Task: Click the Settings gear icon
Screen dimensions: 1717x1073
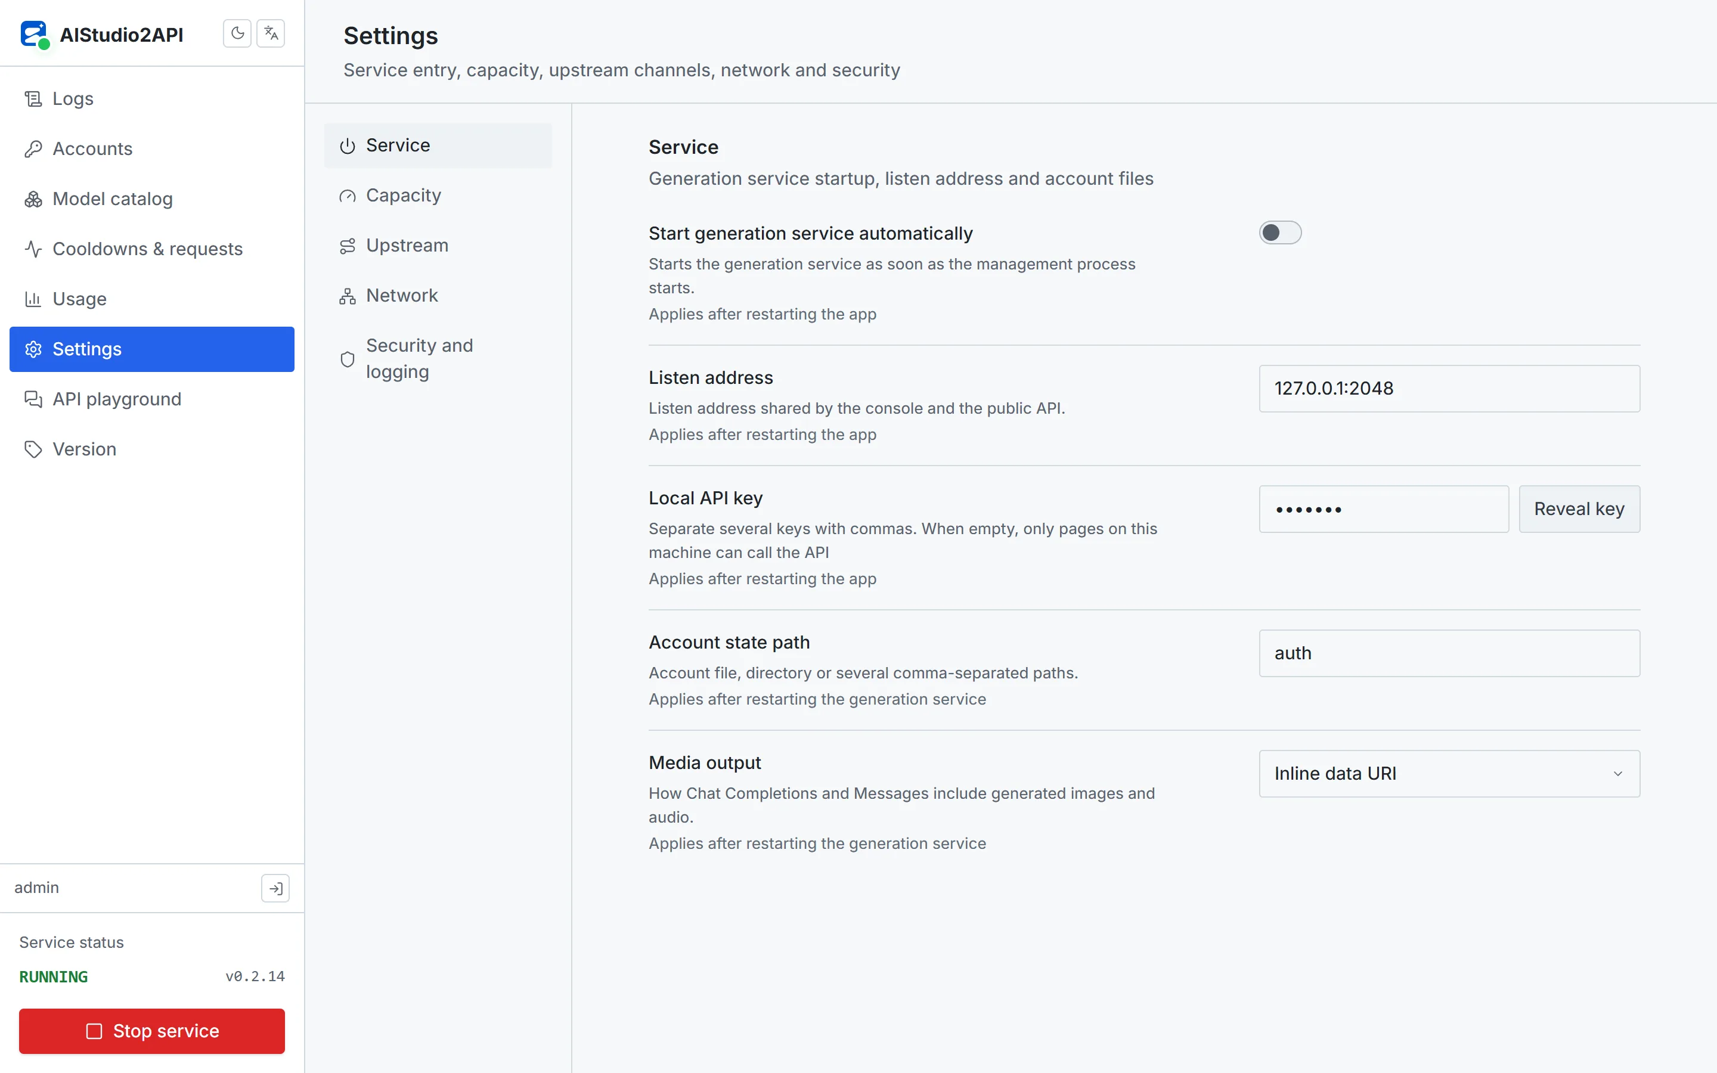Action: 33,349
